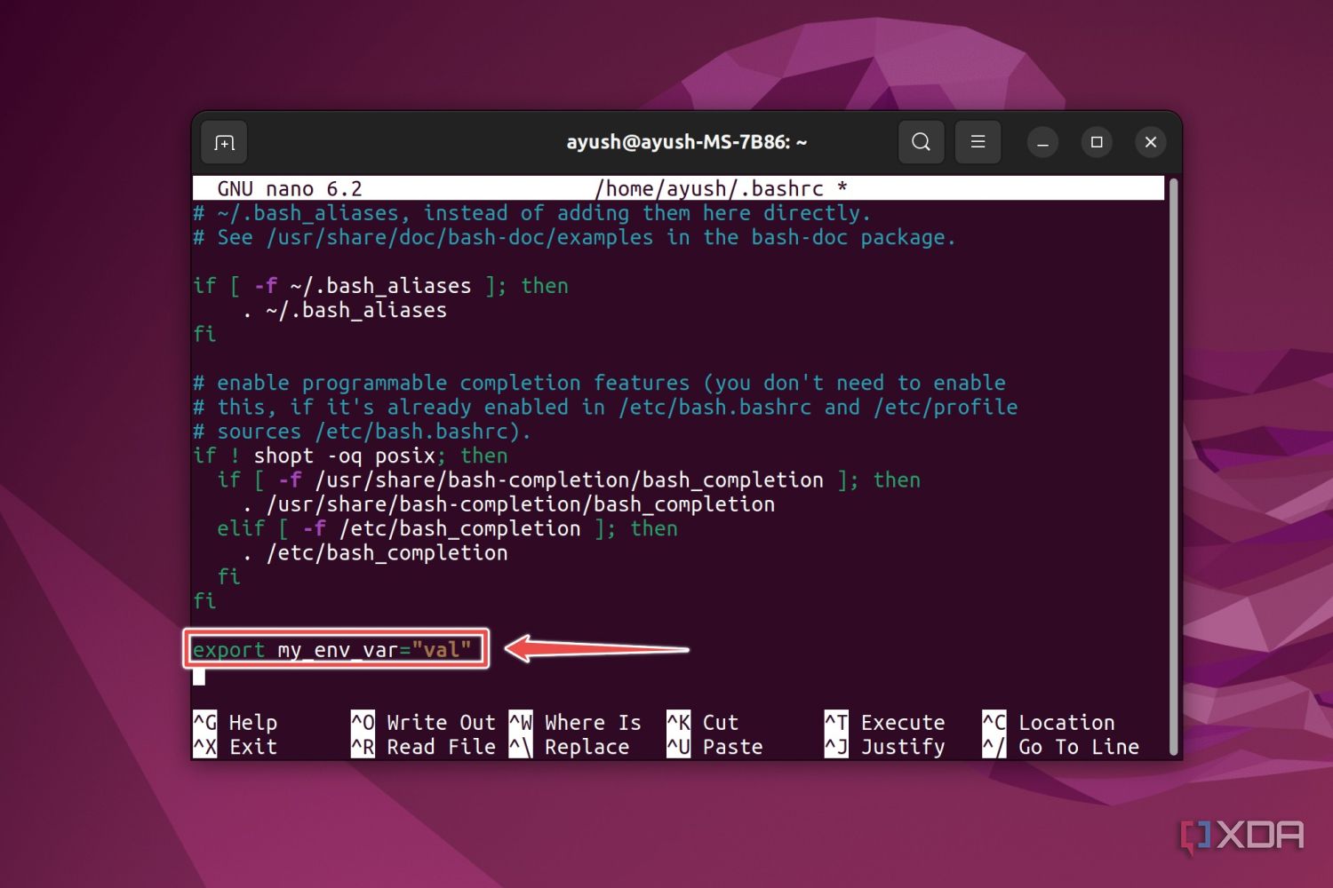1333x888 pixels.
Task: Click the ^J Justify shortcut
Action: point(885,747)
